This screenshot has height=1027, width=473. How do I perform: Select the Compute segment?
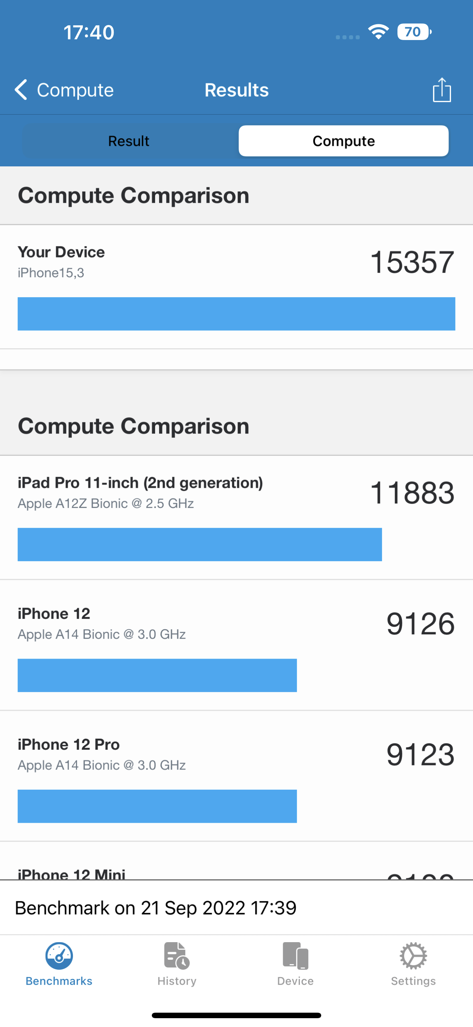343,141
